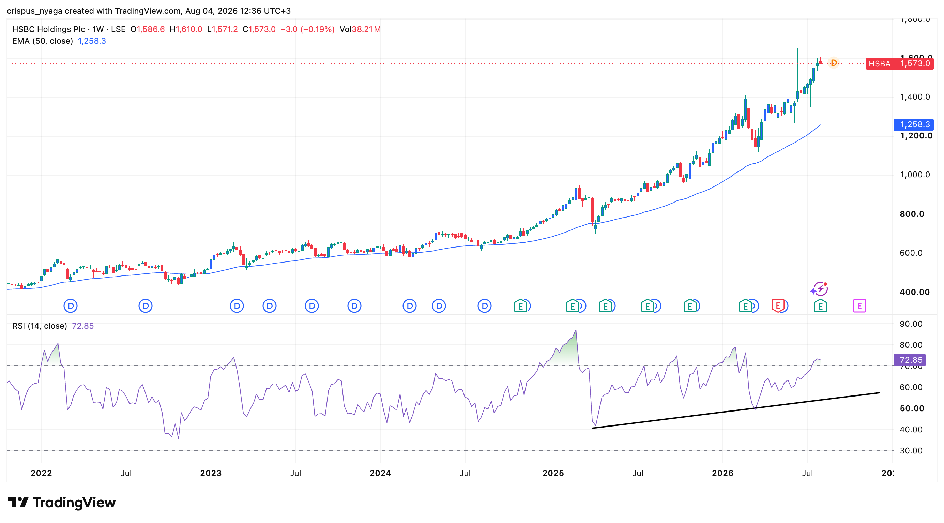Select the HSBC Holdings Plc symbol title
The height and width of the screenshot is (523, 944).
tap(48, 29)
